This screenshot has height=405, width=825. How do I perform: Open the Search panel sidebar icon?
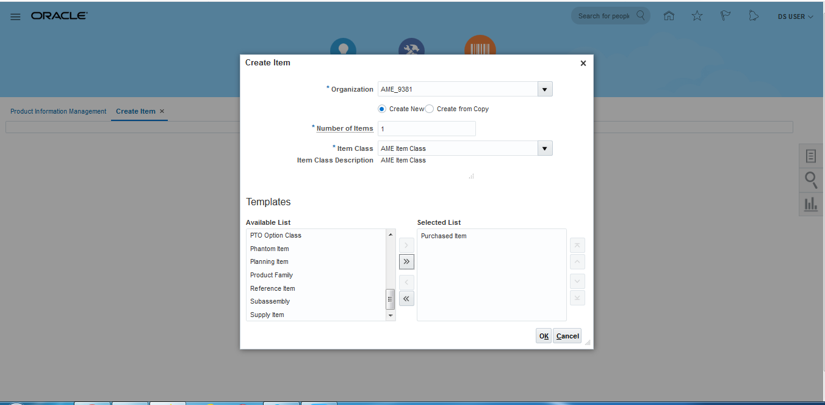pos(811,180)
